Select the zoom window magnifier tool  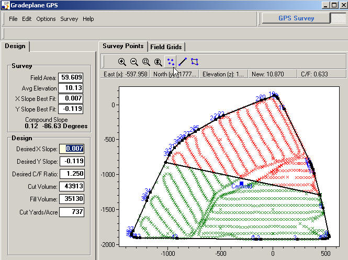pyautogui.click(x=146, y=61)
